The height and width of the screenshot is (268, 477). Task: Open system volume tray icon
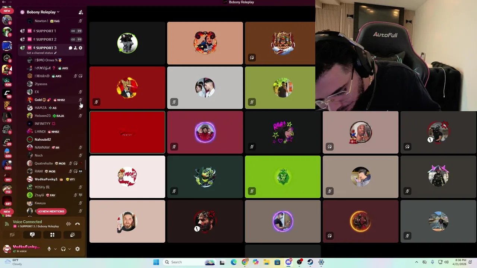(446, 262)
